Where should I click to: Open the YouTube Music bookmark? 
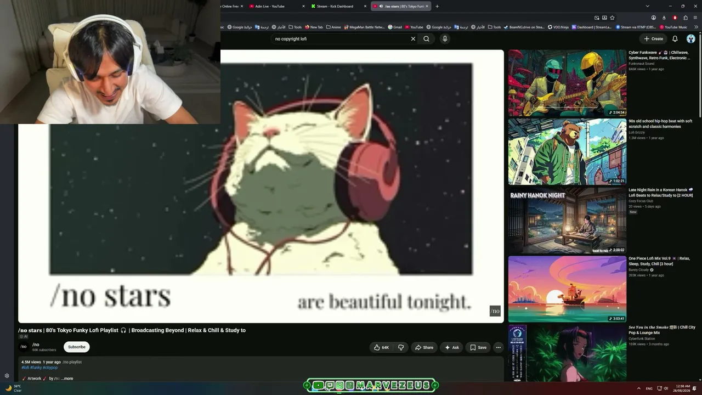(x=673, y=27)
